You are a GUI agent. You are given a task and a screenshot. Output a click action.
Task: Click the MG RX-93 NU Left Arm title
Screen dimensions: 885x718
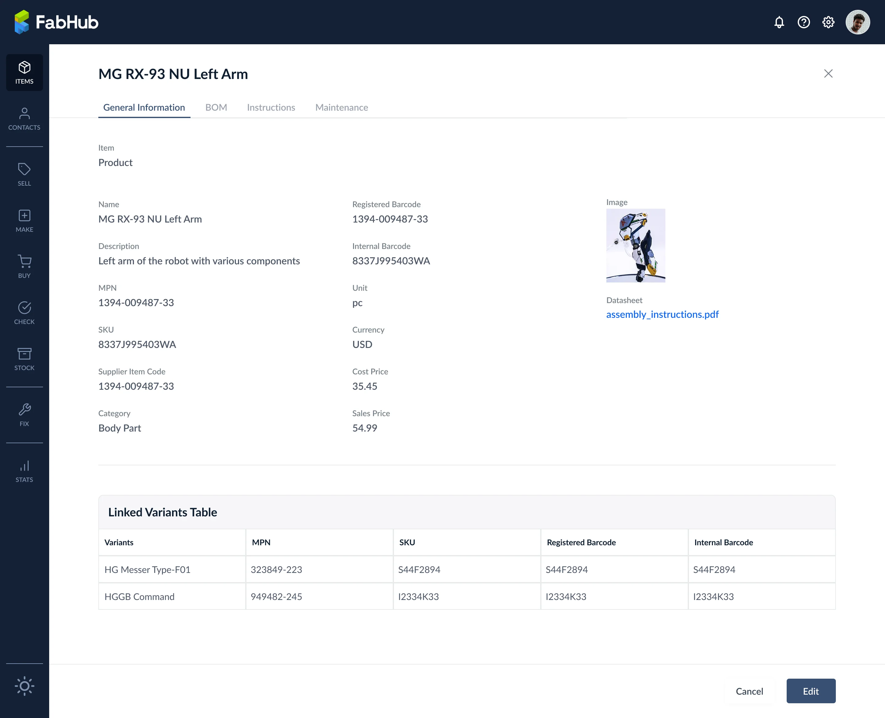coord(173,74)
